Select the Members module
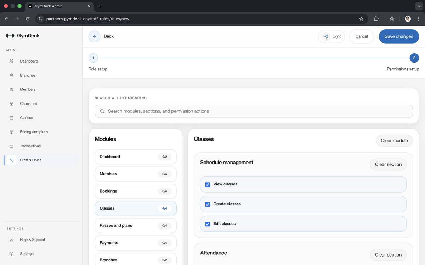Image resolution: width=425 pixels, height=265 pixels. pos(136,174)
